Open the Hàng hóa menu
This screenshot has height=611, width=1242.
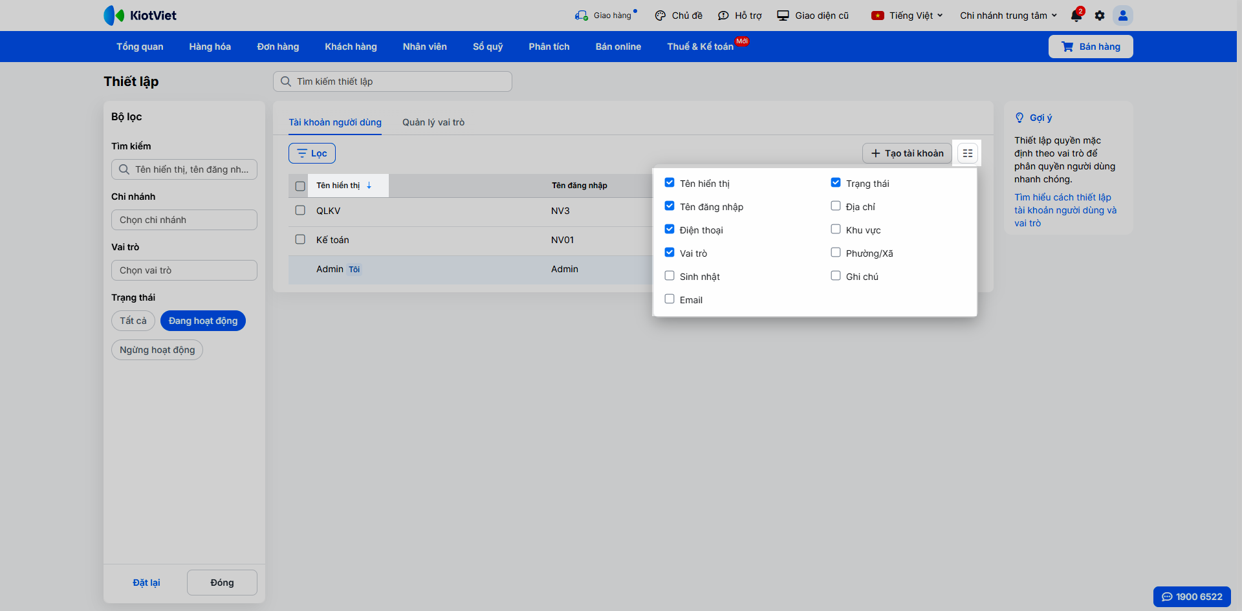point(210,47)
